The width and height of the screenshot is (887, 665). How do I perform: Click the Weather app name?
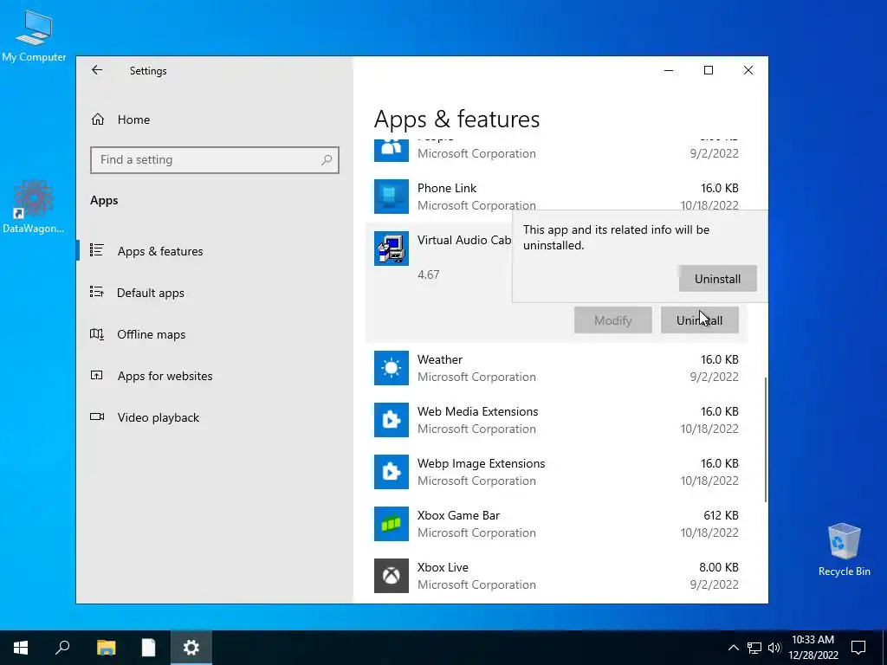[439, 359]
